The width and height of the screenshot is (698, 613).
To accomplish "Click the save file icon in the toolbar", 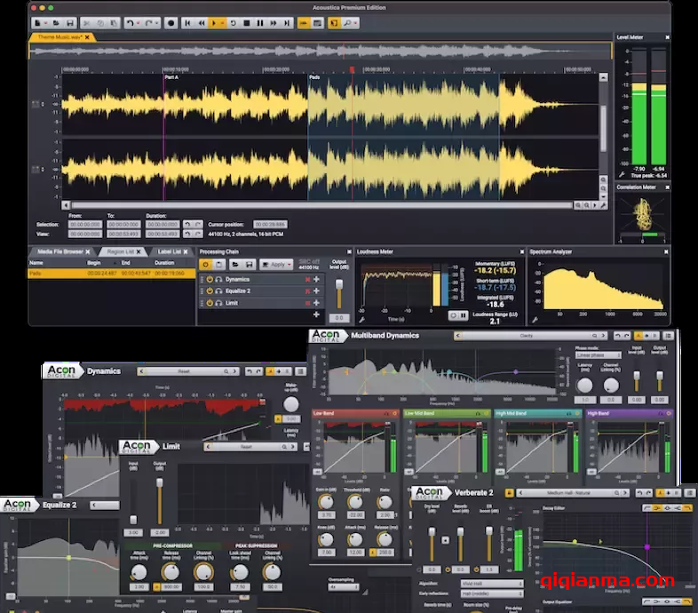I will point(68,22).
